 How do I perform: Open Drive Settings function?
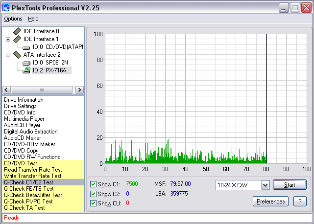(x=20, y=106)
